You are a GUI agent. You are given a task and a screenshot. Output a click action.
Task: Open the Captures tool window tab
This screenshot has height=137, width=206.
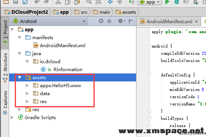[5, 102]
